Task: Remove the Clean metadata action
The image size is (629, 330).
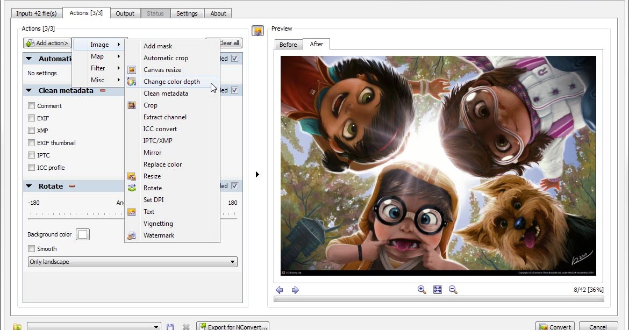Action: (103, 91)
